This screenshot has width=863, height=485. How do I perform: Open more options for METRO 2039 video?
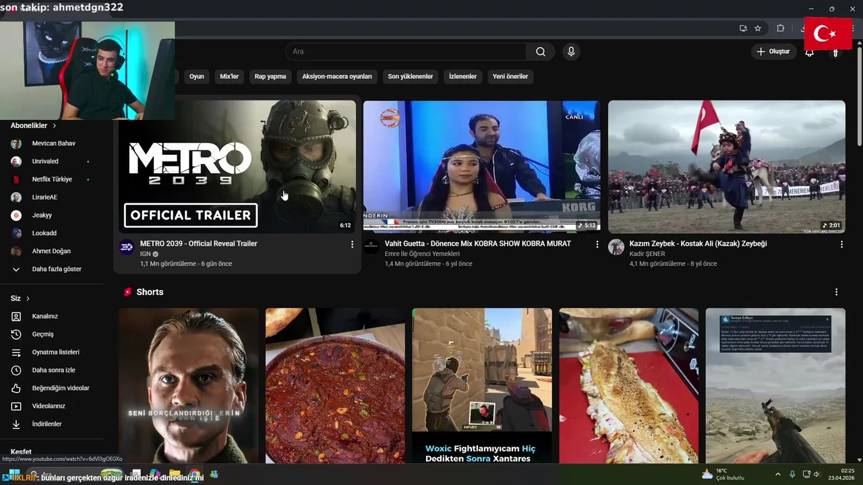[352, 245]
